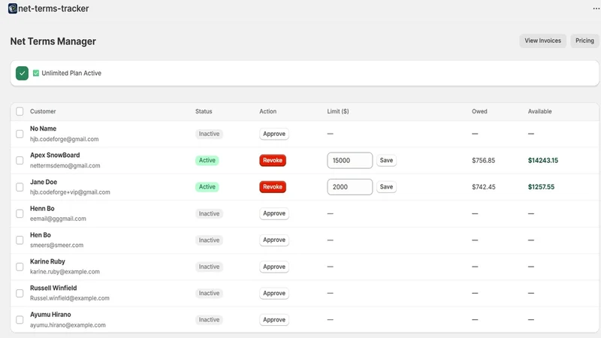The height and width of the screenshot is (338, 601).
Task: Click the Limit ($) column header
Action: pos(338,111)
